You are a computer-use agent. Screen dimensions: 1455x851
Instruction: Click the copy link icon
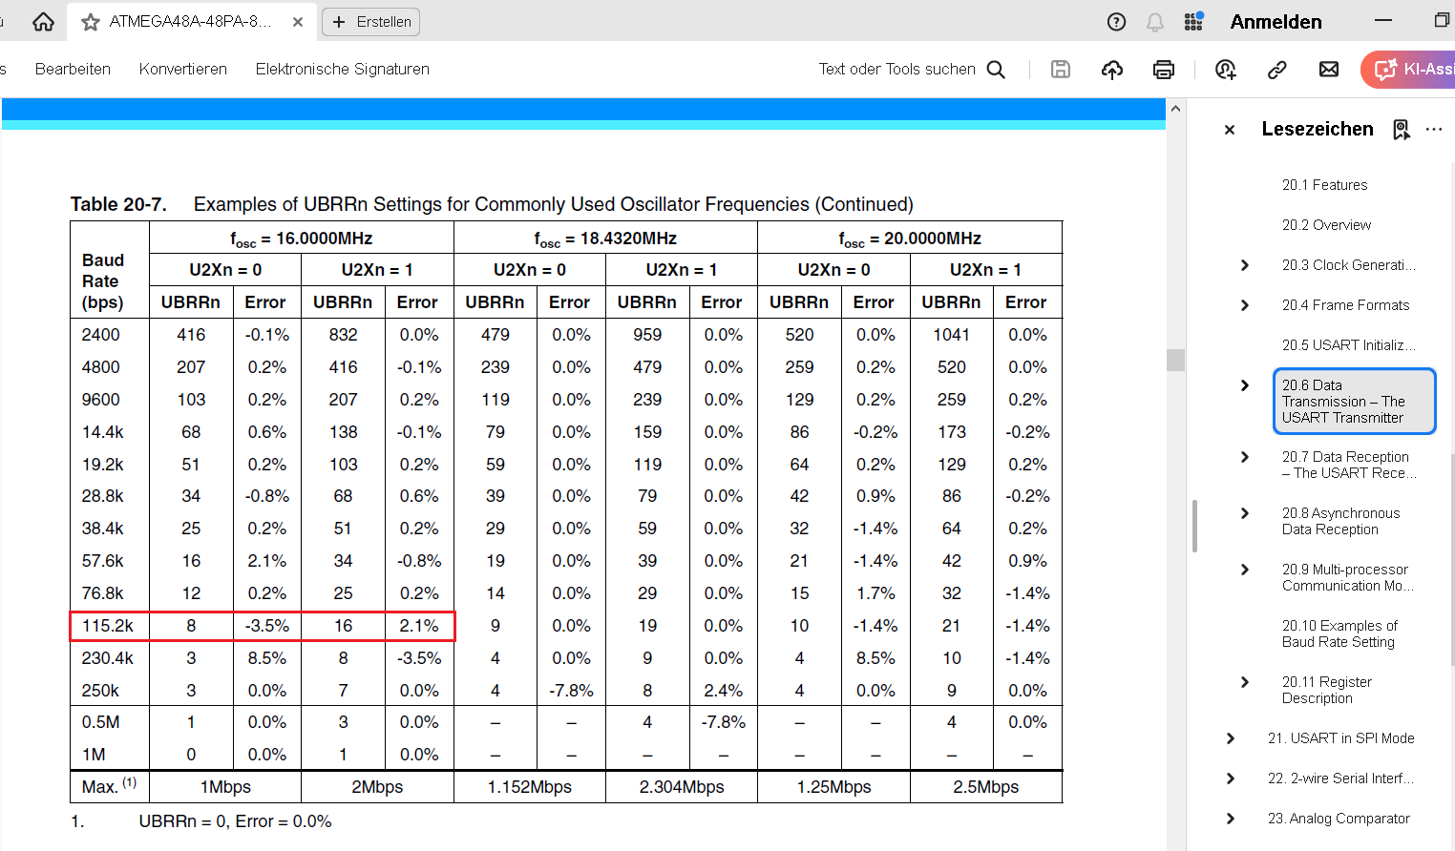coord(1277,69)
